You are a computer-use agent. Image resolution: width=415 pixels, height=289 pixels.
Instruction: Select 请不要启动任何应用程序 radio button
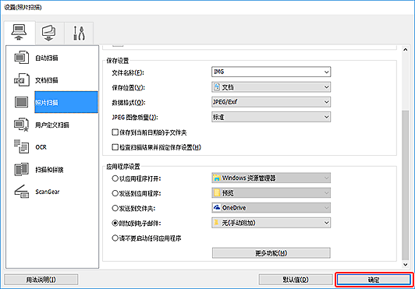point(115,238)
